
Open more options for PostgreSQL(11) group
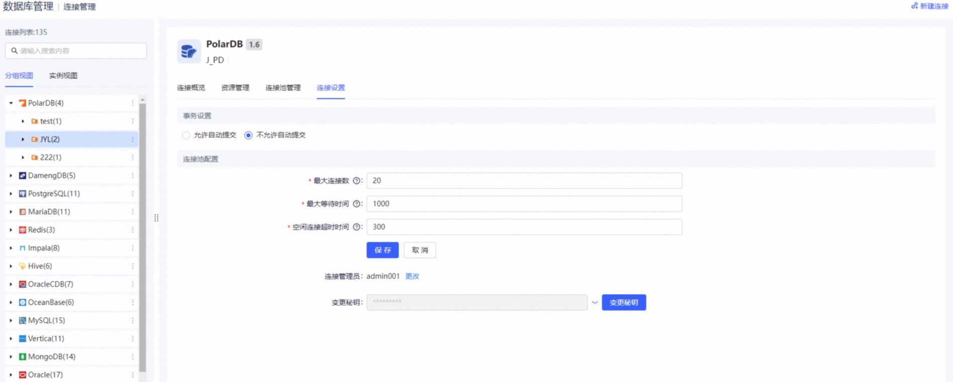[133, 194]
